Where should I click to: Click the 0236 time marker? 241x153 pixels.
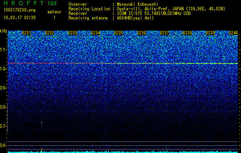click(141, 33)
